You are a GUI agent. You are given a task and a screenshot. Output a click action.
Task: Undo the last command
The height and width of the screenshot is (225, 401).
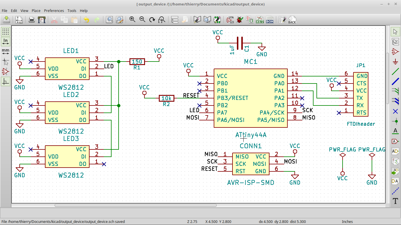(86, 20)
